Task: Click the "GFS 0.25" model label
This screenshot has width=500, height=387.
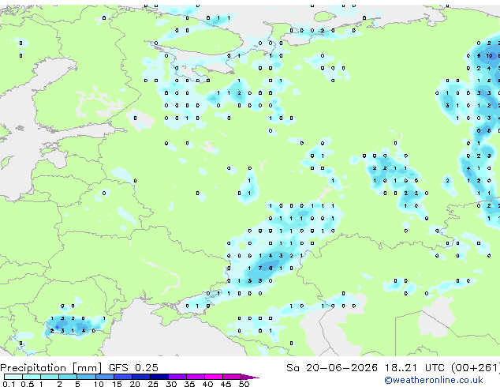Action: [x=133, y=368]
